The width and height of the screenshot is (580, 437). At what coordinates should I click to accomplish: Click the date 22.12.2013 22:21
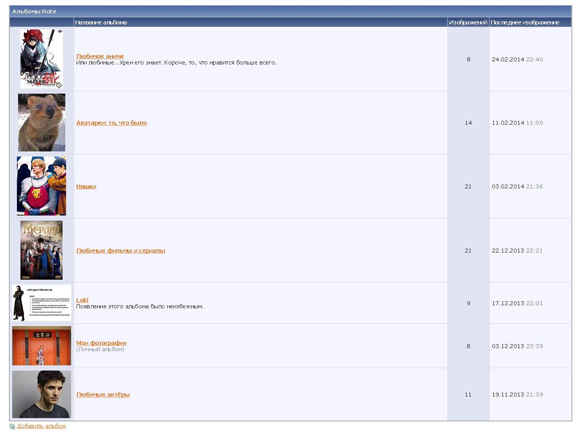tap(517, 251)
